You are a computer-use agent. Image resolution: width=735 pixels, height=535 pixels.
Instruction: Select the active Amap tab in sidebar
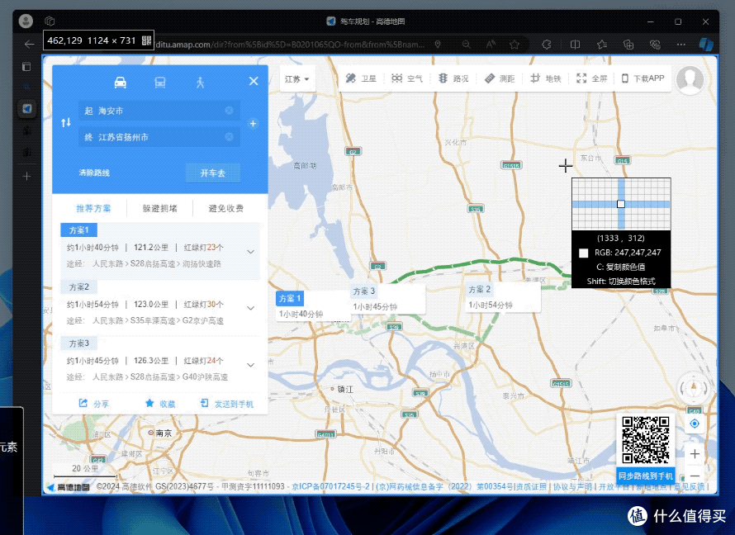(x=26, y=109)
